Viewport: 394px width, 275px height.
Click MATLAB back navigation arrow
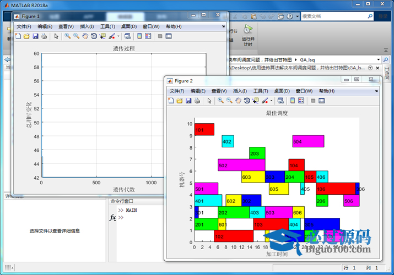coord(8,59)
